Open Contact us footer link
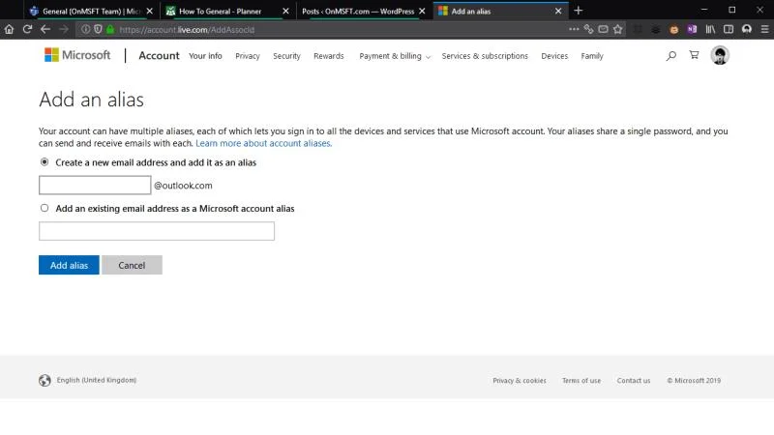The width and height of the screenshot is (774, 435). click(x=634, y=381)
